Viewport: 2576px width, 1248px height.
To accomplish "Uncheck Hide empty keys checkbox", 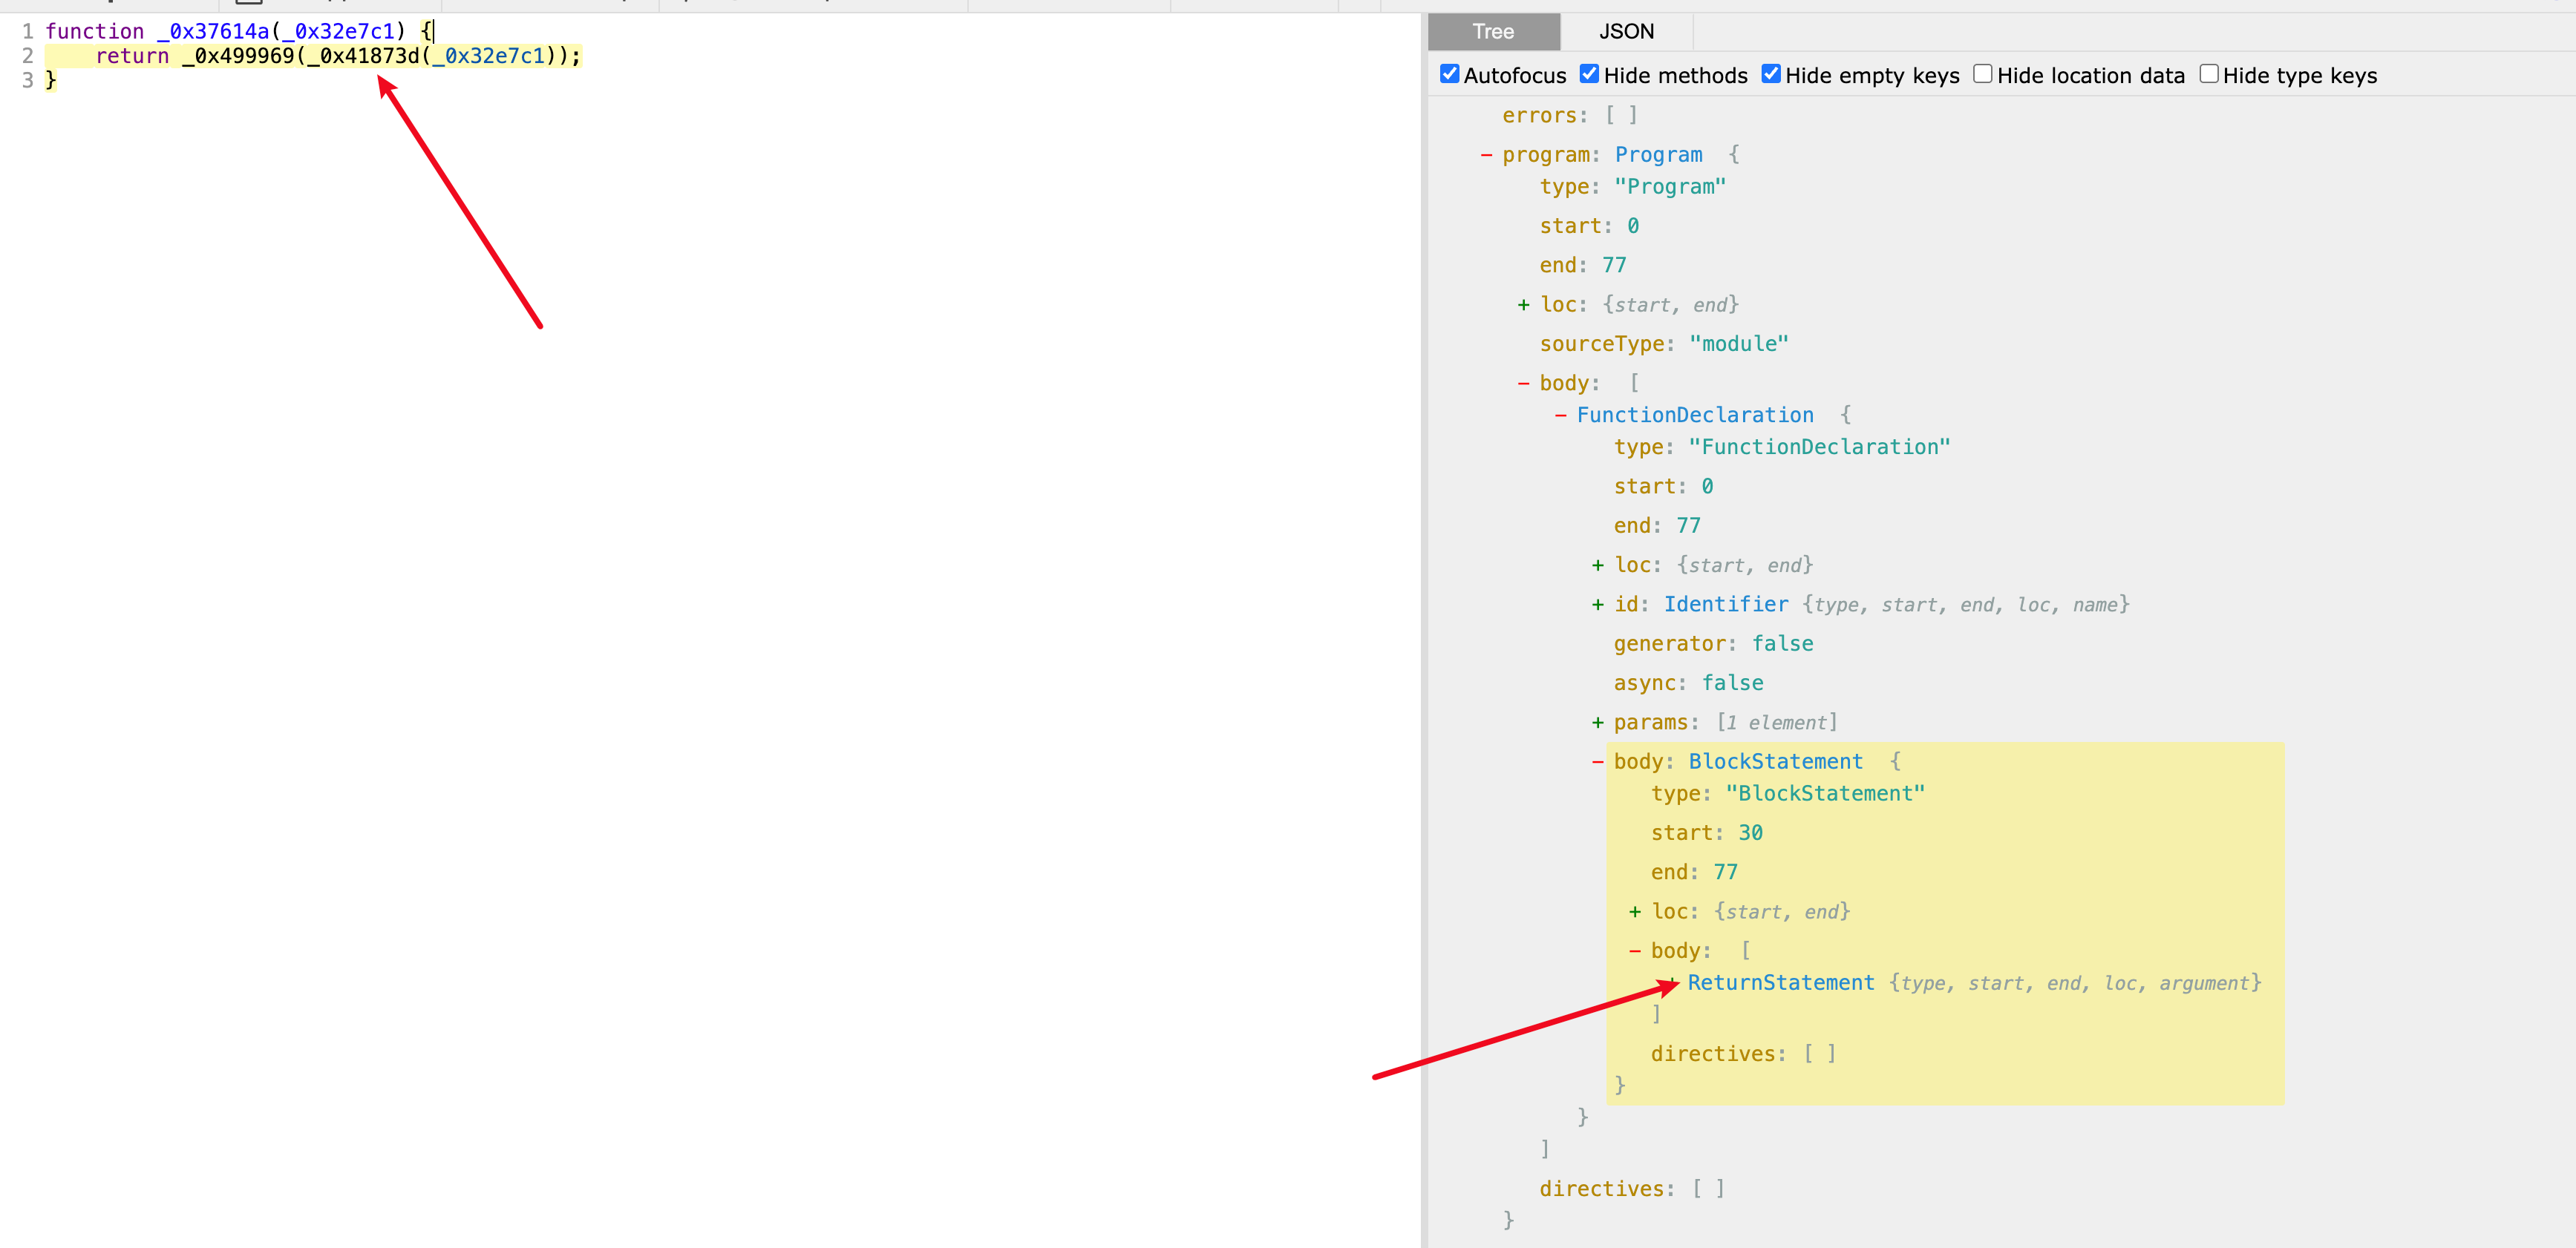I will click(1771, 74).
